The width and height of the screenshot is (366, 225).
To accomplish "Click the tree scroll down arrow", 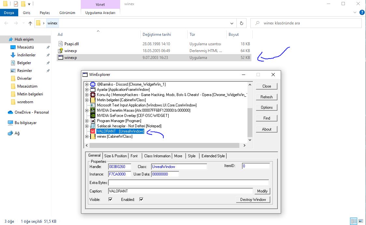I will pos(250,140).
